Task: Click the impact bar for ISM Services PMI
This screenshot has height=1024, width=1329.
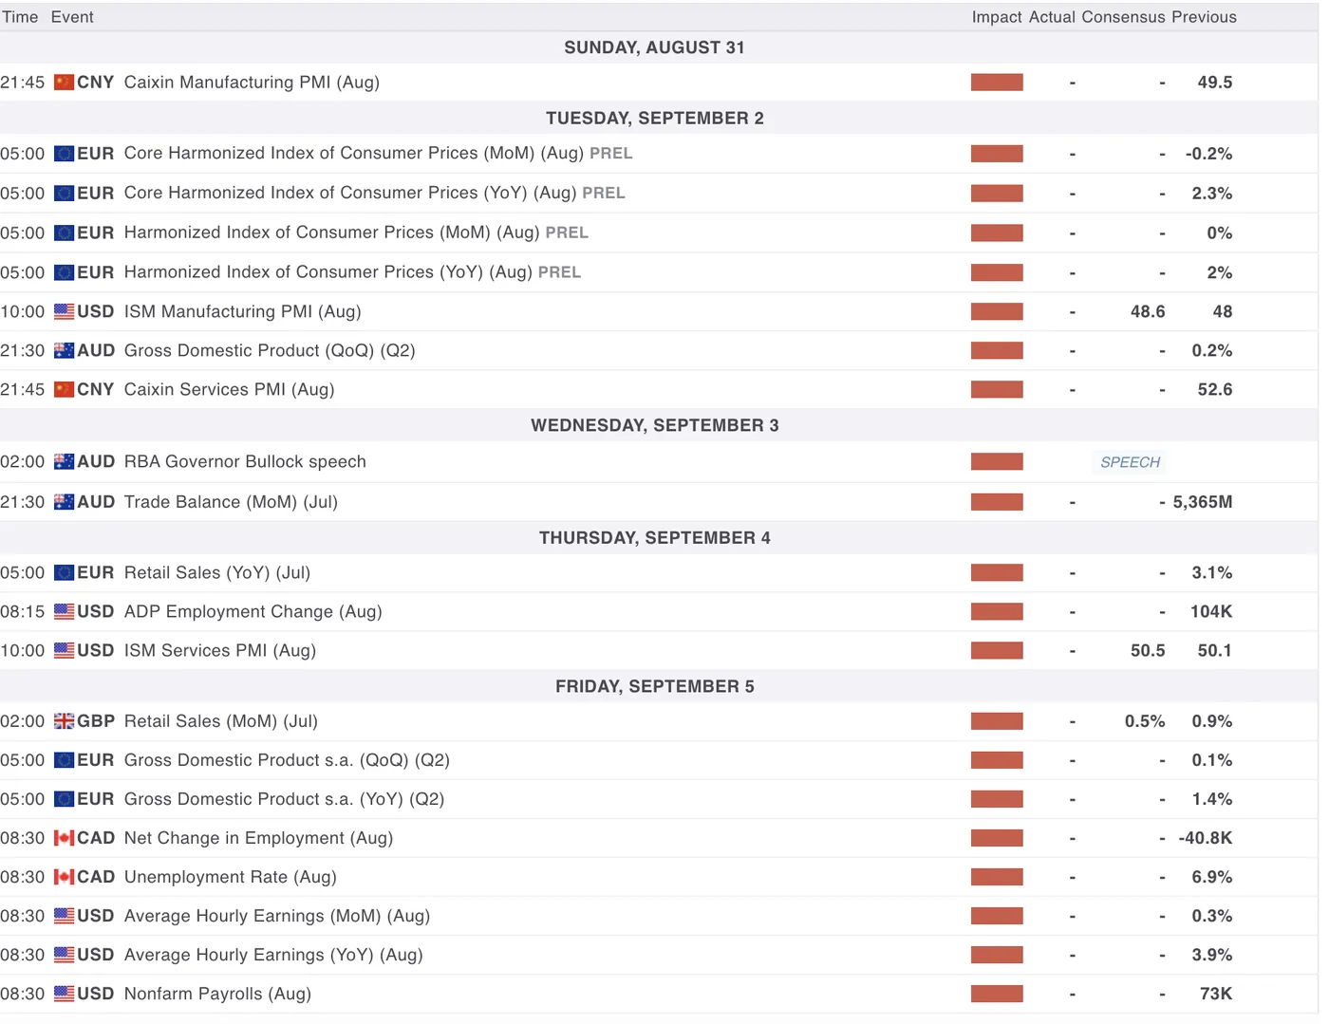Action: [997, 651]
